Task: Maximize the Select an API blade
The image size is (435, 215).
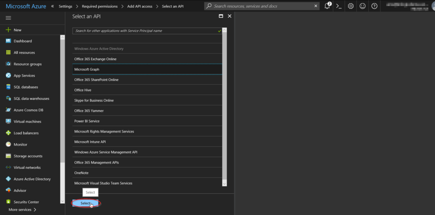Action: (221, 16)
